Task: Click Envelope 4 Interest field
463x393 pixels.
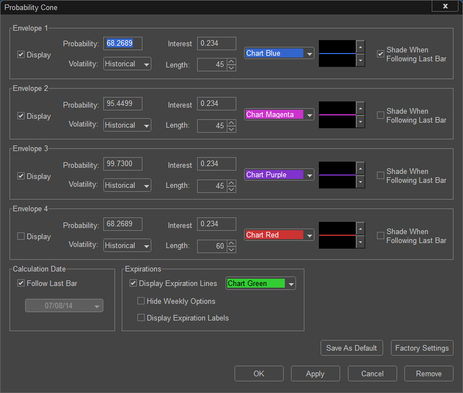Action: (217, 224)
